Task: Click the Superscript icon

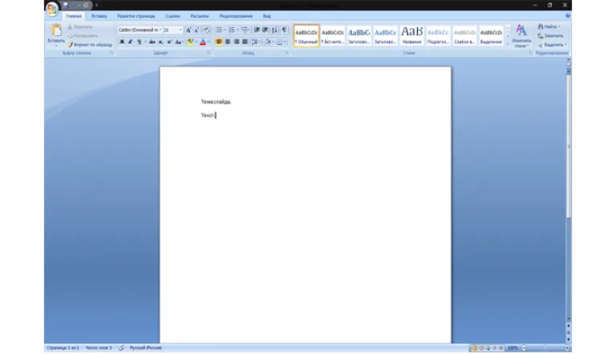Action: click(169, 42)
